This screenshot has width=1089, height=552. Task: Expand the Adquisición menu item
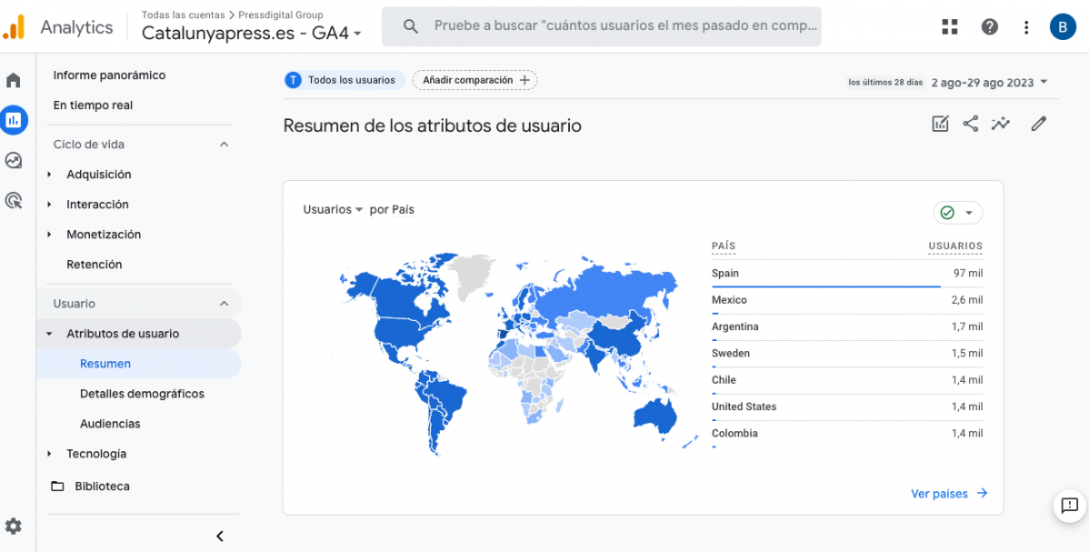98,175
